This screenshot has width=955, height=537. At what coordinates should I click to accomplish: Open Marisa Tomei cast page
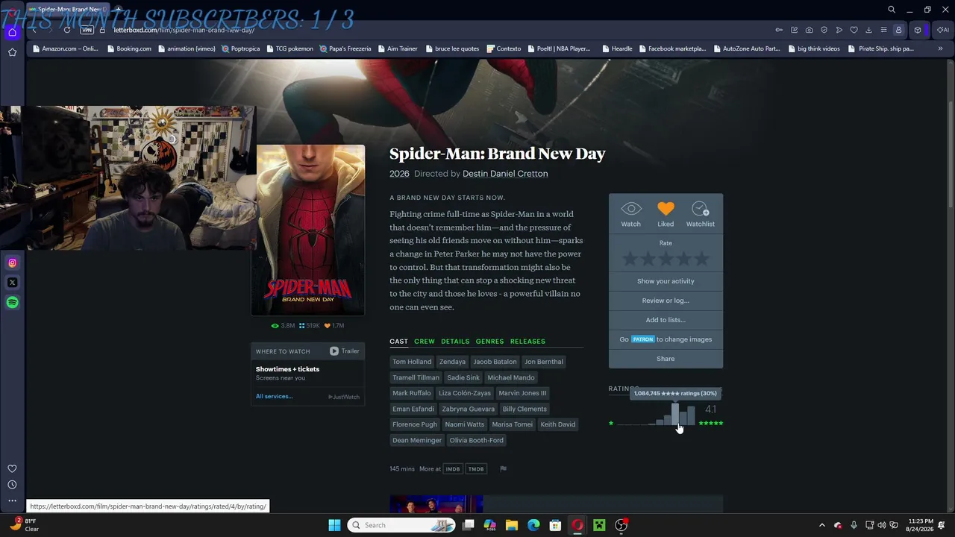(x=513, y=424)
